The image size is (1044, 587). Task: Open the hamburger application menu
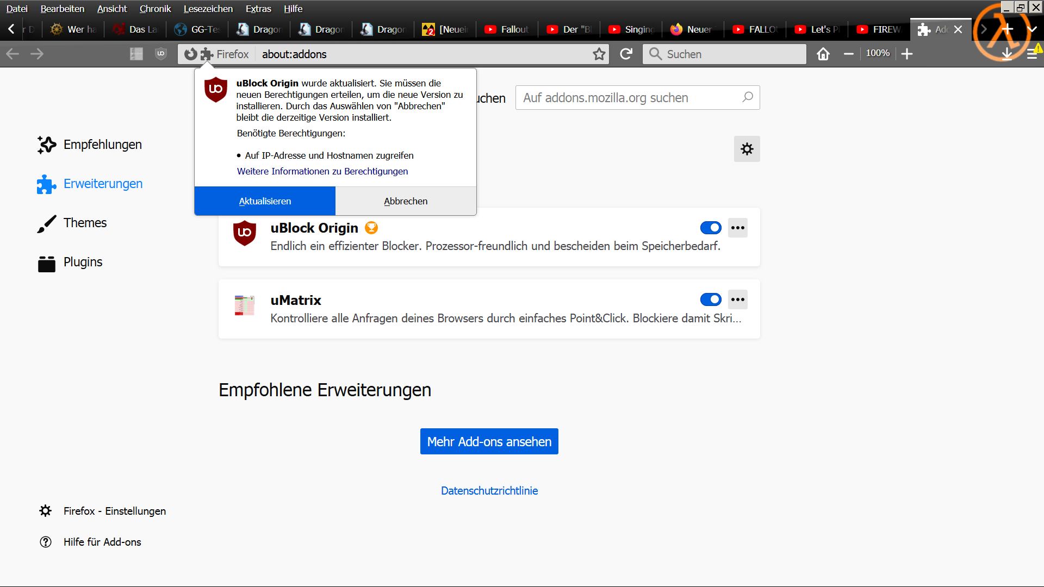click(x=1031, y=54)
